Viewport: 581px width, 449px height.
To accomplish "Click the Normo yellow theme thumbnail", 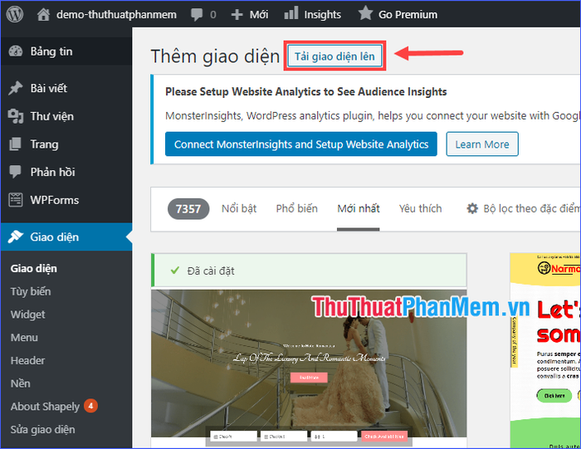I will pyautogui.click(x=545, y=350).
